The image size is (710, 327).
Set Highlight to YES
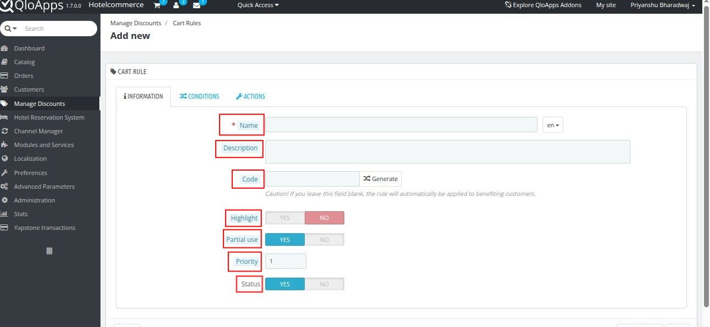point(285,218)
